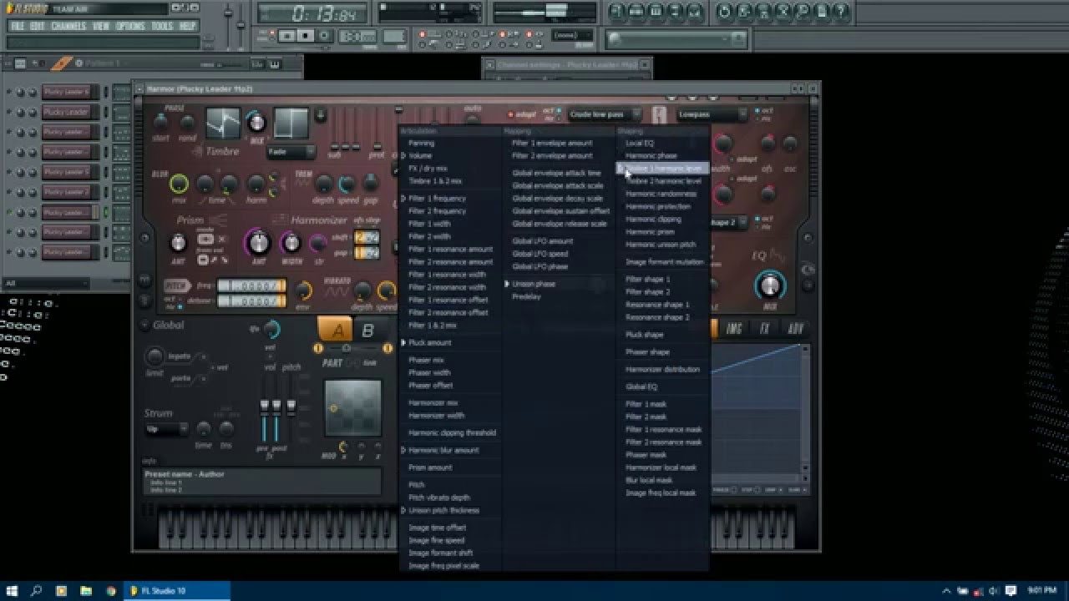Switch to part B tab in Harmor

pyautogui.click(x=368, y=330)
